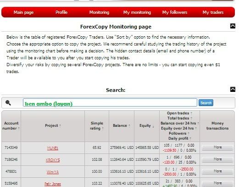Open the Petr Jones project link
Screen dimensions: 239x187
point(53,184)
